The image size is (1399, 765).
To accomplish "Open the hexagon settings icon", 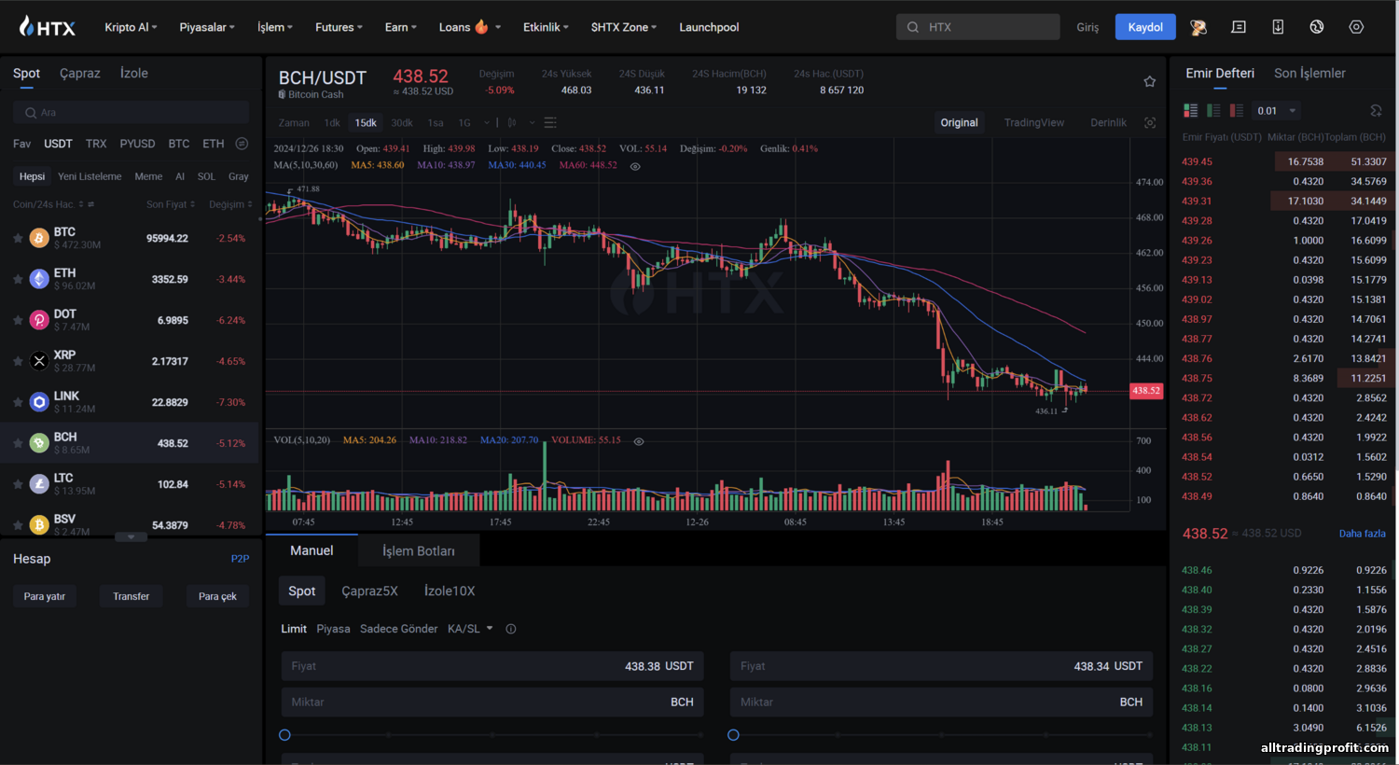I will tap(1356, 27).
